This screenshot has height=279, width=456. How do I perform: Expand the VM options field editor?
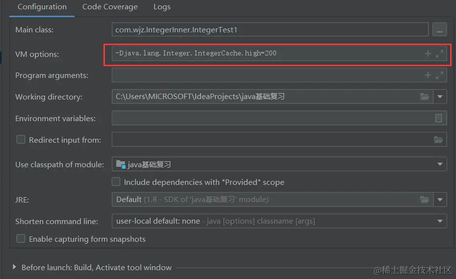(x=439, y=53)
